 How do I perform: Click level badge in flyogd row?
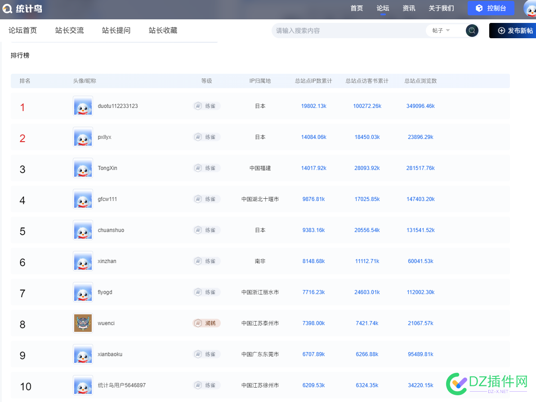point(206,292)
